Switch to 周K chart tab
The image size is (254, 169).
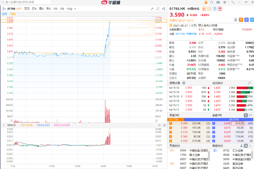tap(41, 9)
